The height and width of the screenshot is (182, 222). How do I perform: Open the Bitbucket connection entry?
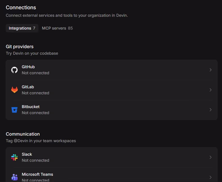(x=111, y=110)
